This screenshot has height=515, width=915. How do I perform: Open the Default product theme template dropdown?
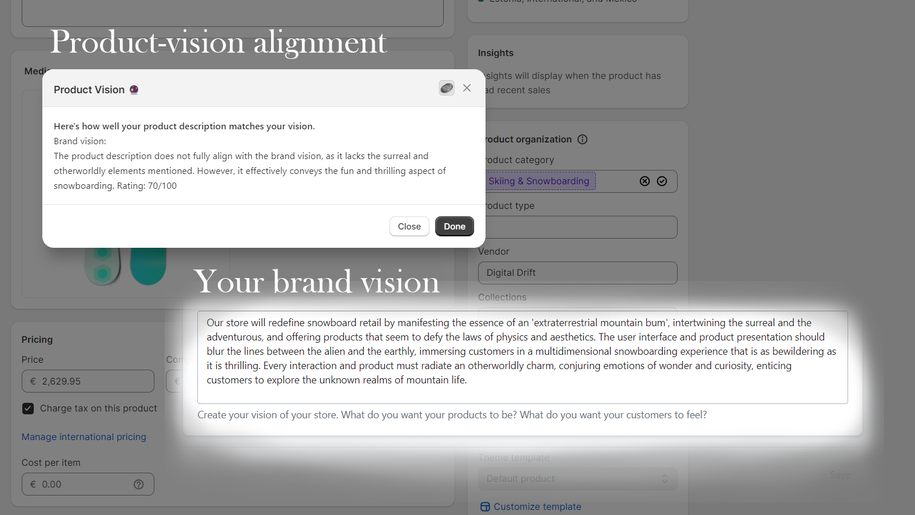[578, 479]
